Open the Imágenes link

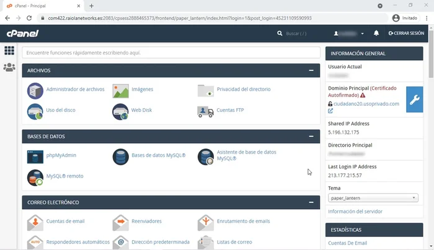[x=142, y=89]
